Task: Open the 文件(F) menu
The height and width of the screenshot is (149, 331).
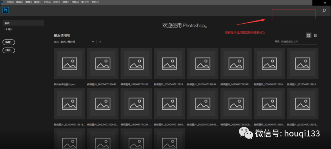Action: tap(10, 2)
